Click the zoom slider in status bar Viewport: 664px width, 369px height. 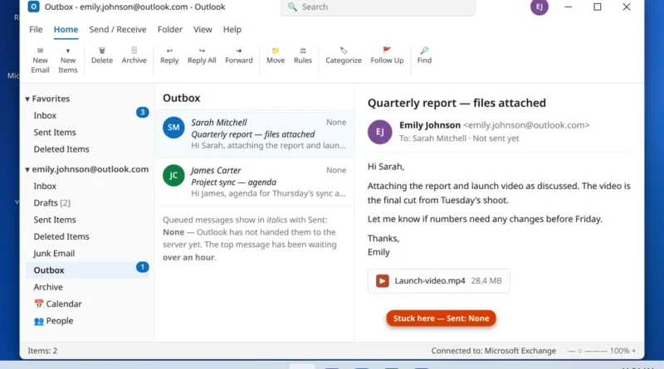tap(588, 351)
